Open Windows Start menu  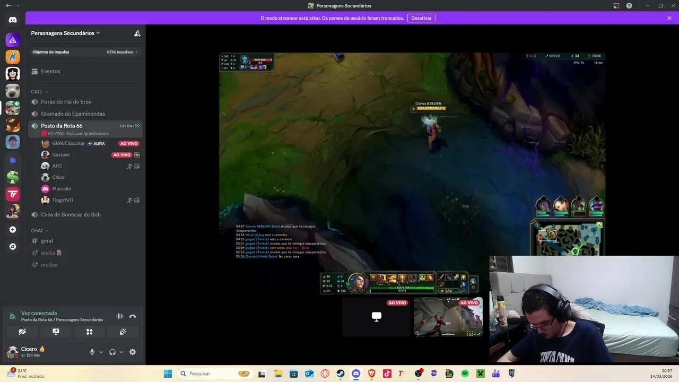(168, 374)
